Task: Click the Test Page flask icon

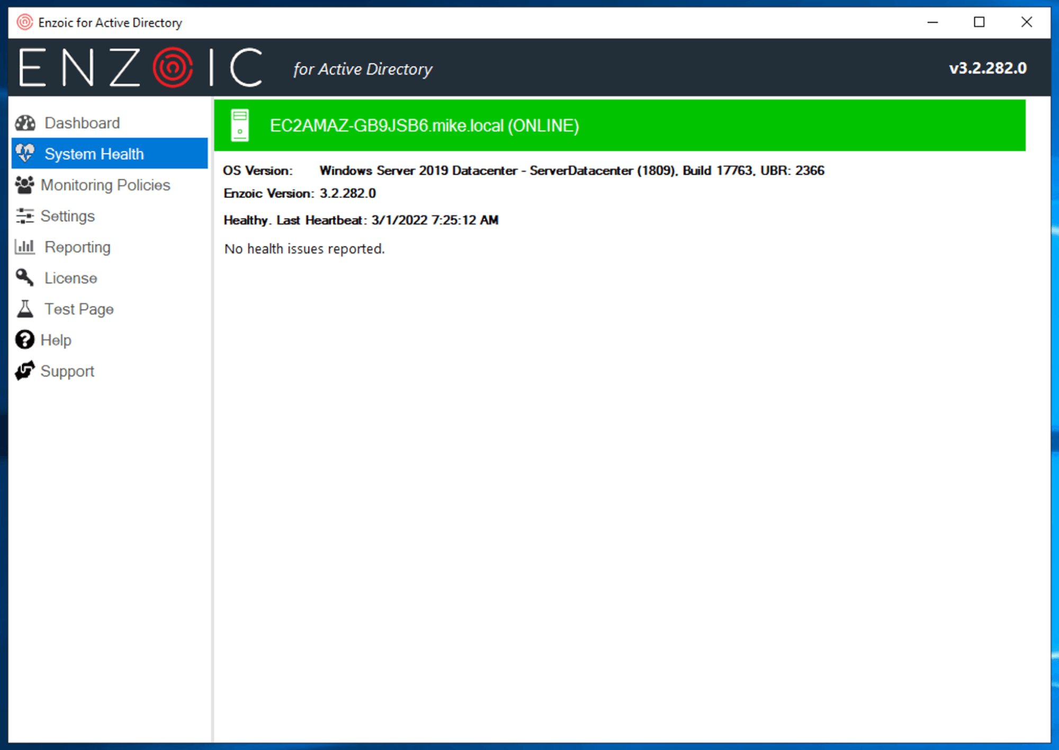Action: pos(24,309)
